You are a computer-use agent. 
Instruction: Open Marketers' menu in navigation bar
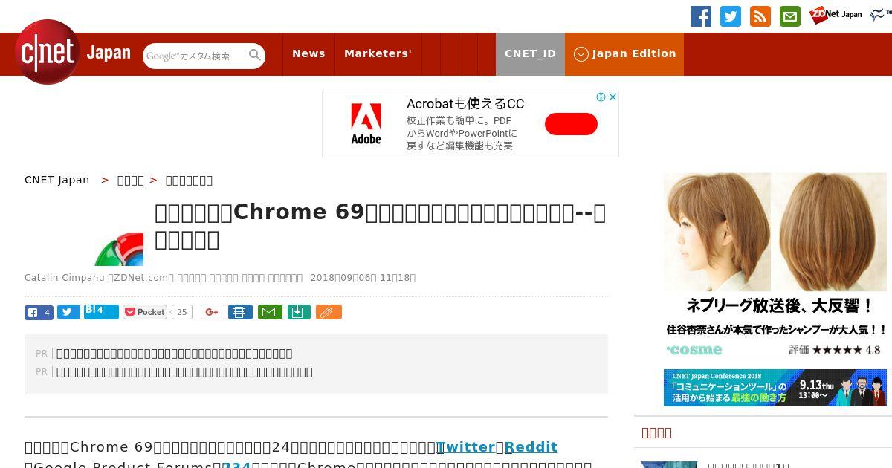tap(378, 53)
